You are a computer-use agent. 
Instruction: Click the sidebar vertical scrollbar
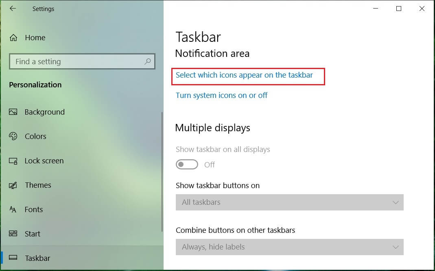162,172
